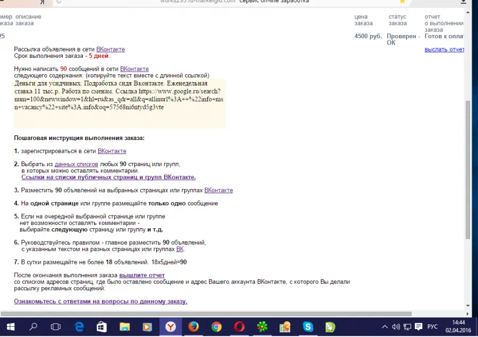The image size is (478, 337).
Task: Open the ВК link in step 6
Action: (x=180, y=249)
